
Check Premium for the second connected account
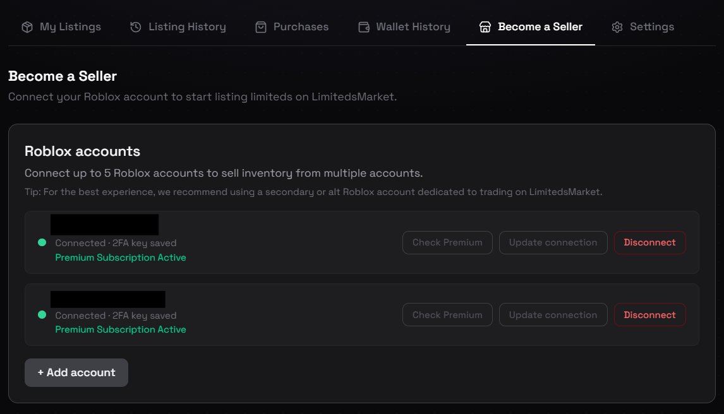(x=447, y=315)
